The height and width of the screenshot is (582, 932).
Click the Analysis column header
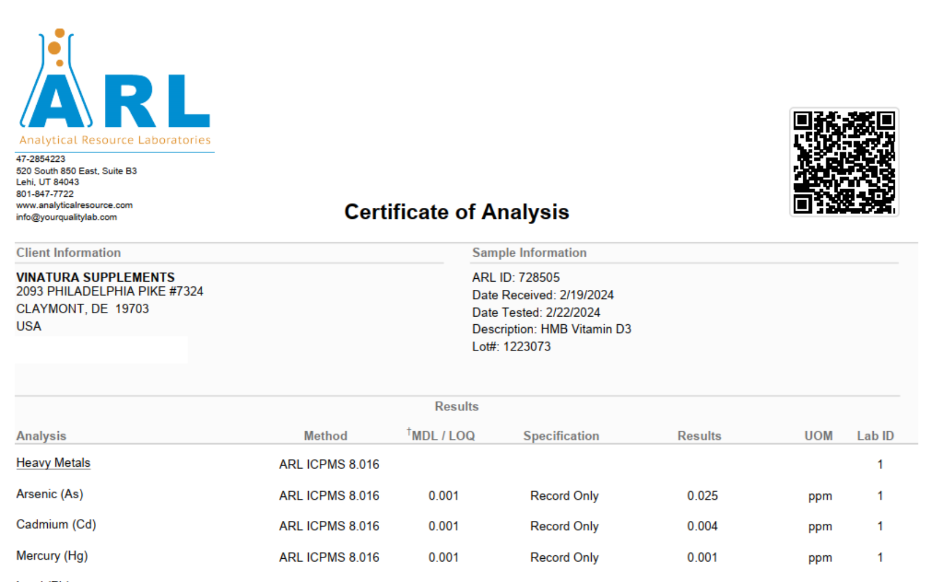tap(41, 436)
